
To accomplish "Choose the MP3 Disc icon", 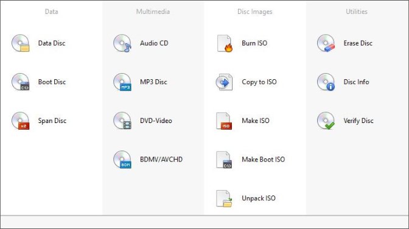I will click(x=122, y=82).
